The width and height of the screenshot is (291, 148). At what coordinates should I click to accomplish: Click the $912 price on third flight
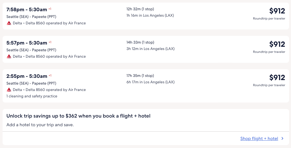(277, 78)
